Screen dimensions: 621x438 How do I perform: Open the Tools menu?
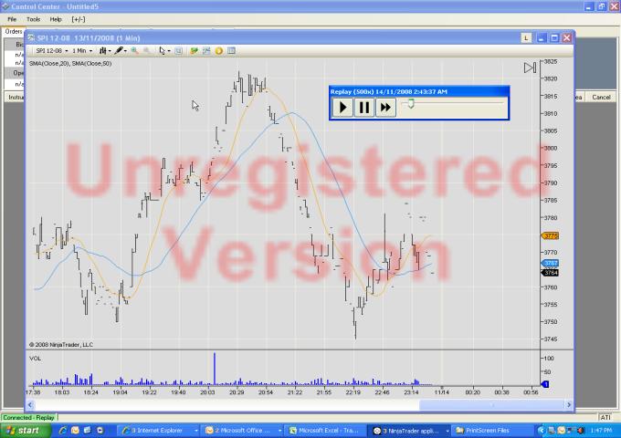(x=33, y=19)
